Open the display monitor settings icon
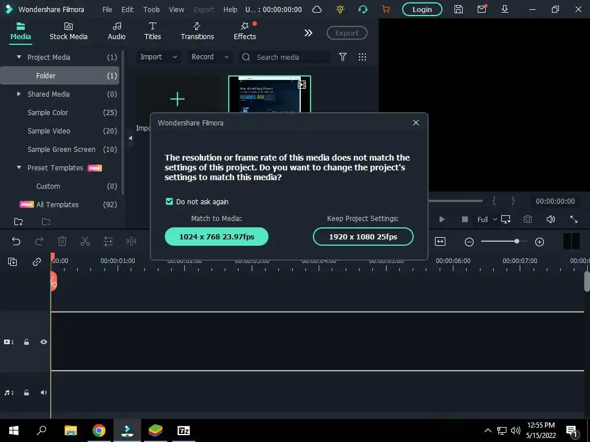This screenshot has width=590, height=442. click(x=506, y=219)
